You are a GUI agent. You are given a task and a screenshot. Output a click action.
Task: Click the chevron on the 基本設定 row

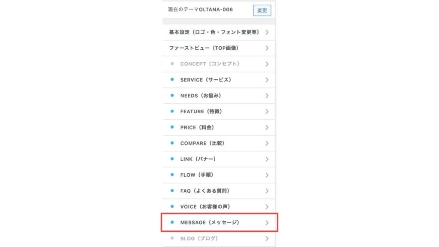(267, 32)
